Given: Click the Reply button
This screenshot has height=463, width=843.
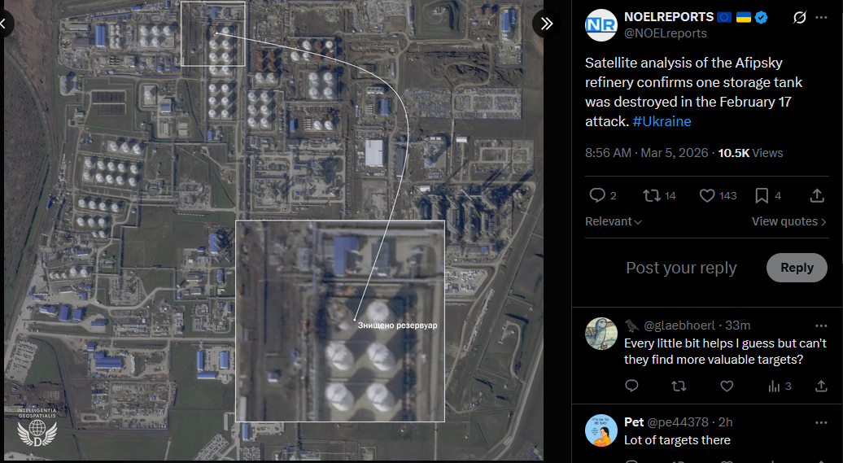Looking at the screenshot, I should click(x=797, y=268).
